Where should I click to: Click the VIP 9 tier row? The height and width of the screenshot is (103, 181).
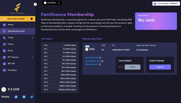coord(60,79)
